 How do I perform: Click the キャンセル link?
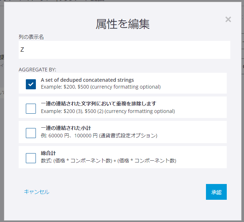(x=37, y=192)
